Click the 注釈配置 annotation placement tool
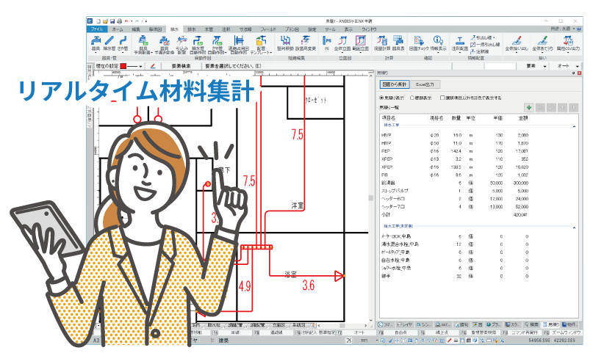Viewport: 593px width, 364px height. (x=460, y=43)
